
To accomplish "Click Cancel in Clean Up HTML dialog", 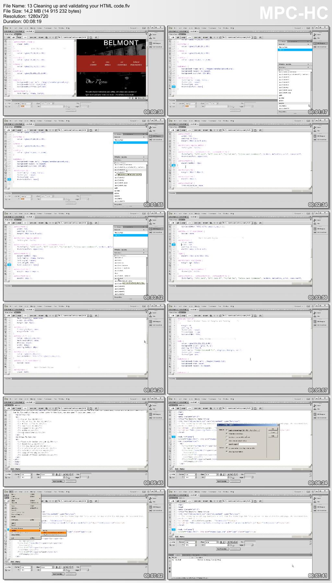I will point(273,432).
